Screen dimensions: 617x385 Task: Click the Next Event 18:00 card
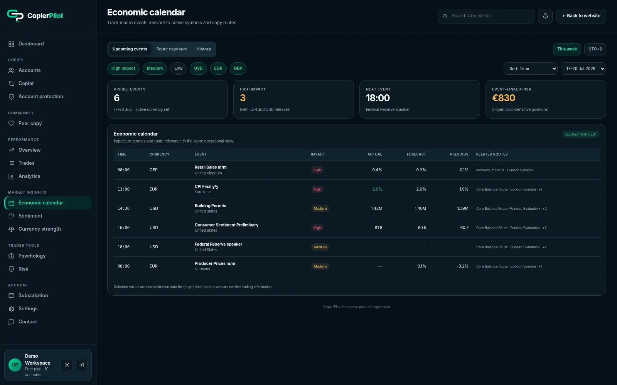click(420, 99)
